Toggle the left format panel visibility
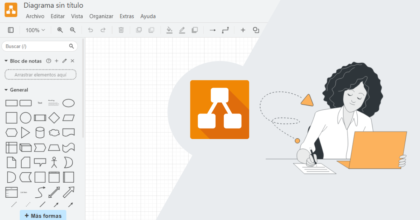 [x=10, y=30]
